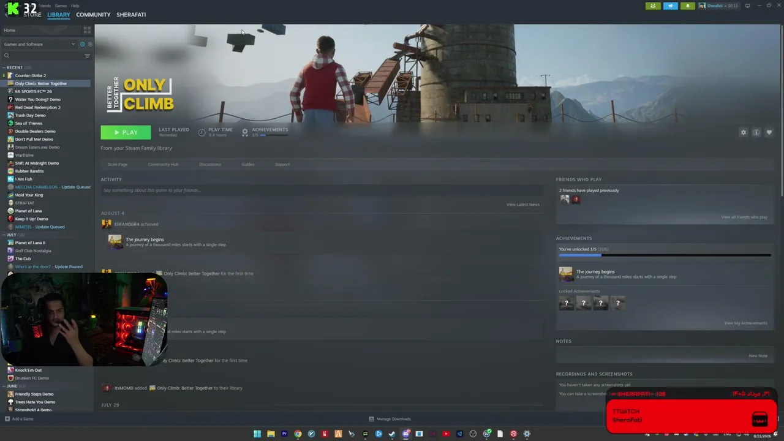Open the Help menu
The width and height of the screenshot is (784, 441).
tap(75, 6)
